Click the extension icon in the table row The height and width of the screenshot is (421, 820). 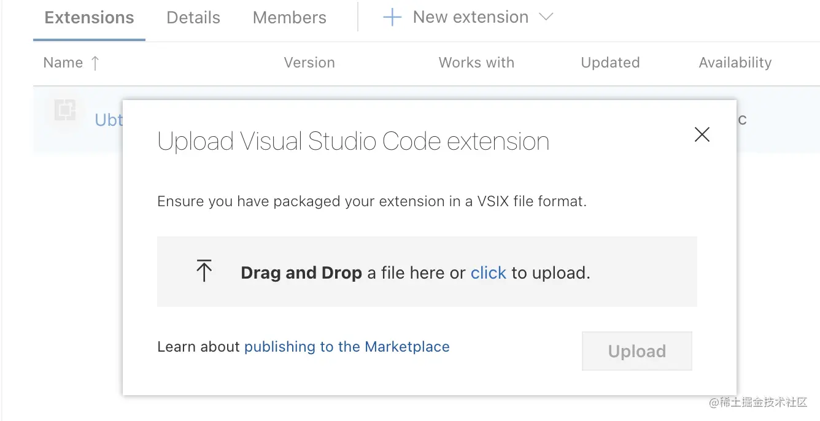coord(65,110)
